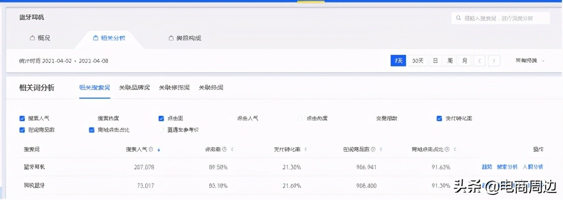The width and height of the screenshot is (563, 200).
Task: Uncheck the 商城点击占比 metric checkbox
Action: [91, 130]
